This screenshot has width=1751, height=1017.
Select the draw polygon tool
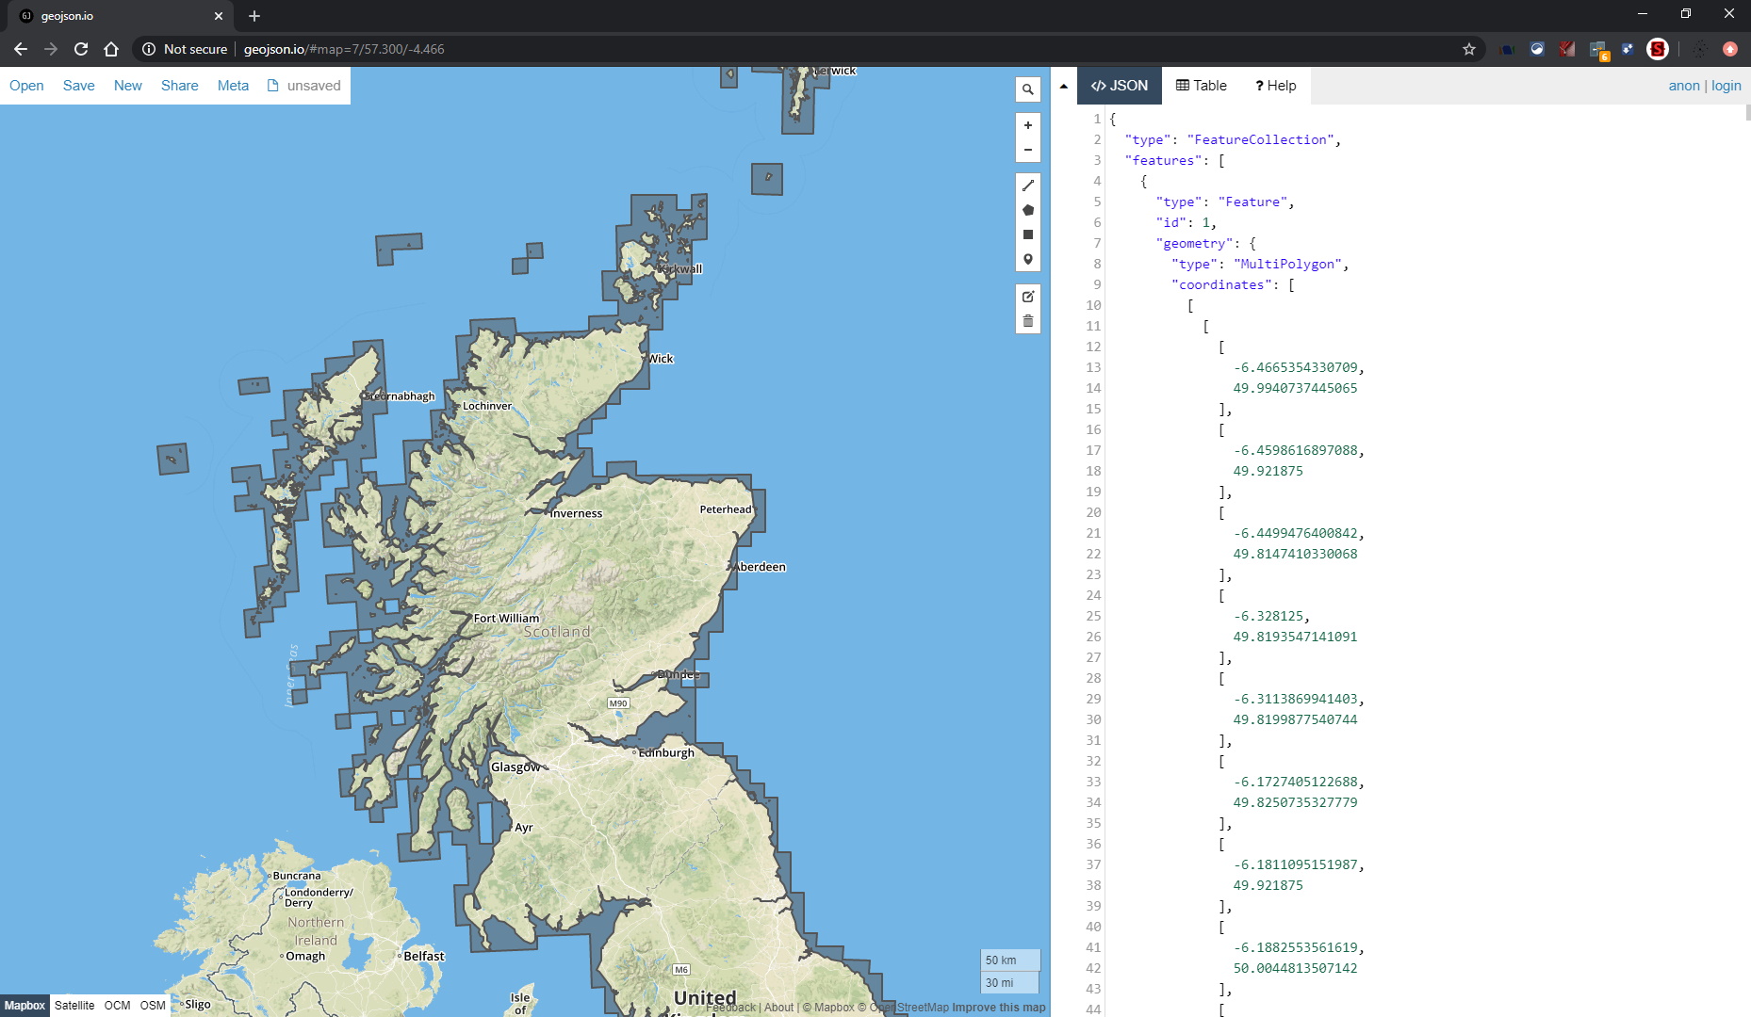click(x=1028, y=210)
